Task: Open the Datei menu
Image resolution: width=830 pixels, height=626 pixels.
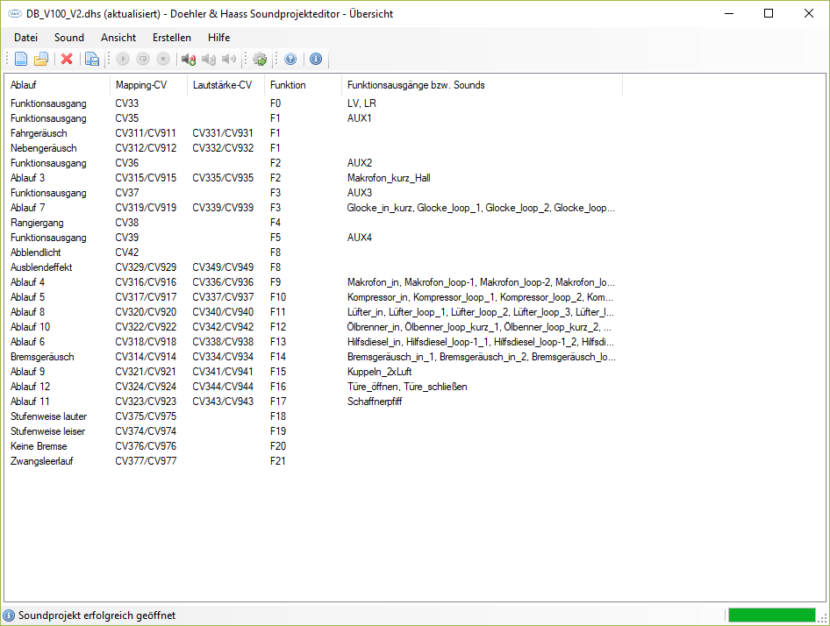Action: [x=26, y=38]
